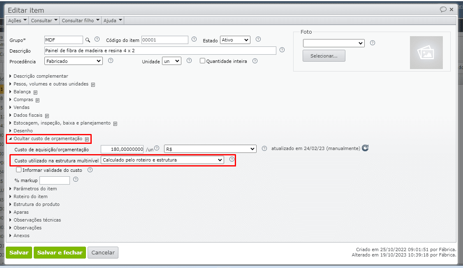
Task: Expand Descrição complementar section
Action: pyautogui.click(x=40, y=76)
